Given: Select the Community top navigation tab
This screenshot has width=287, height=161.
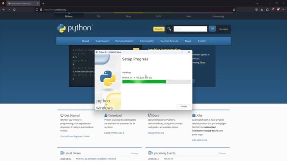Looking at the screenshot, I should coord(218,16).
